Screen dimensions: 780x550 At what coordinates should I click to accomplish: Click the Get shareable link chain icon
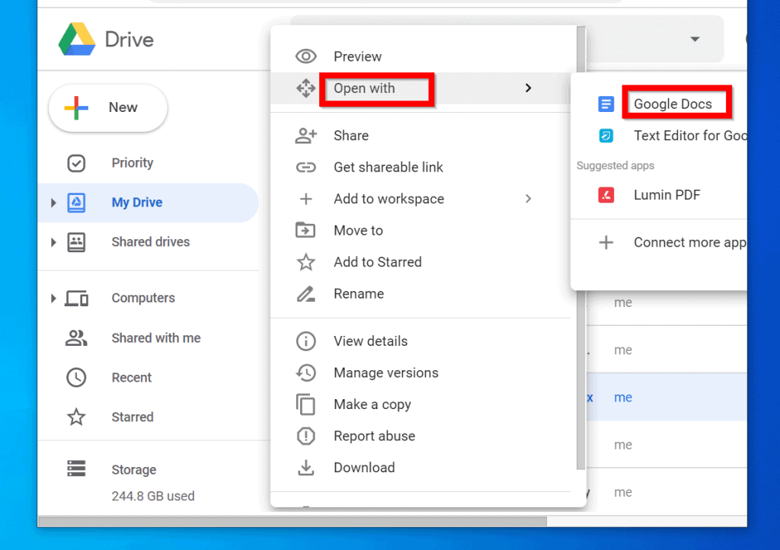(x=306, y=167)
